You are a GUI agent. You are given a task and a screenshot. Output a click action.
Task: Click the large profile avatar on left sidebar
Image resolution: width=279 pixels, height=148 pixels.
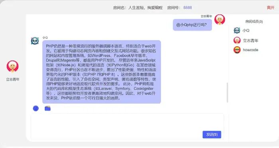pyautogui.click(x=12, y=66)
